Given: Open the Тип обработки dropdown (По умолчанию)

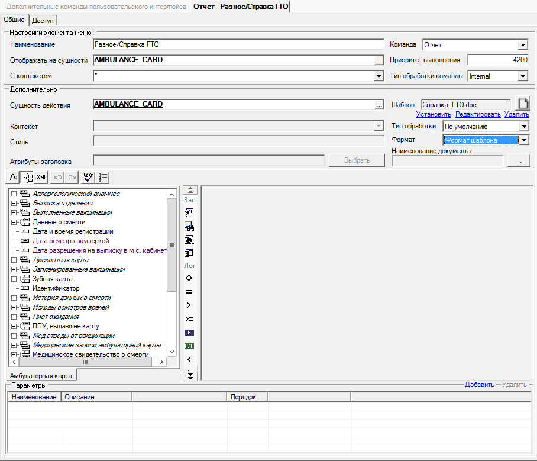Looking at the screenshot, I should [x=524, y=127].
